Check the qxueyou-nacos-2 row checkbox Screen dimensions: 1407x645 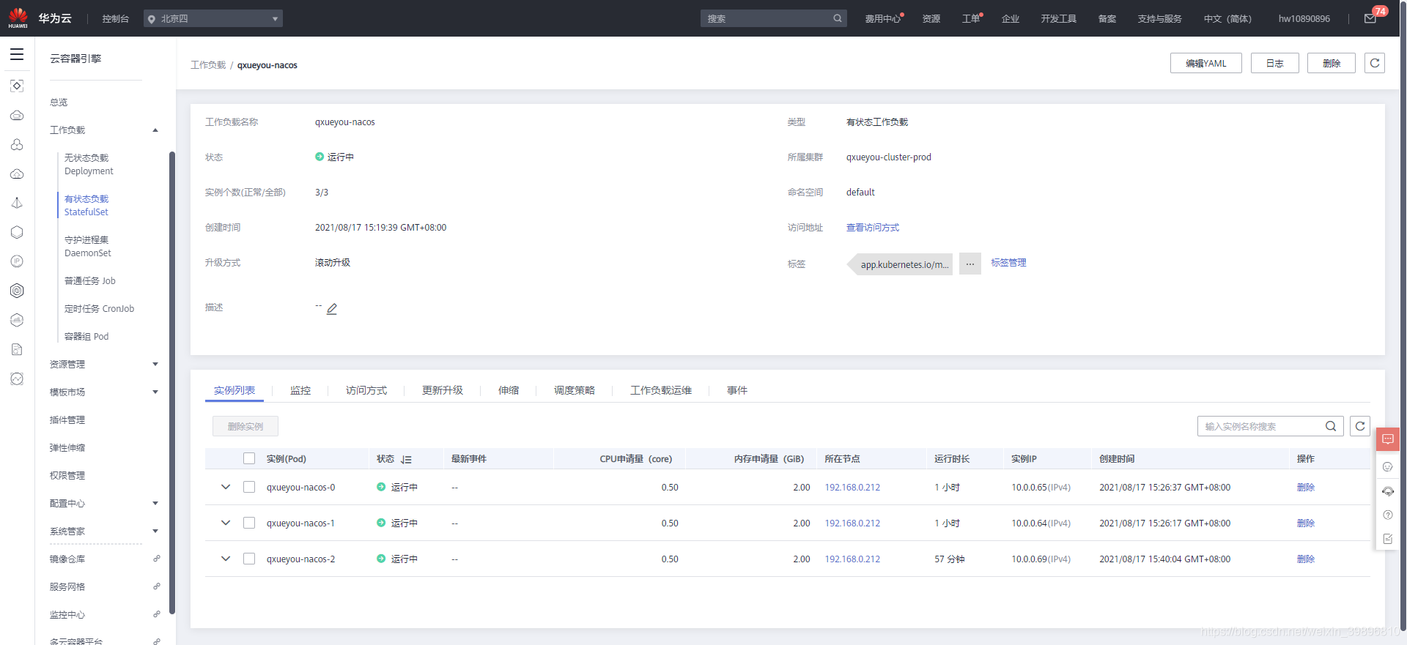click(249, 559)
